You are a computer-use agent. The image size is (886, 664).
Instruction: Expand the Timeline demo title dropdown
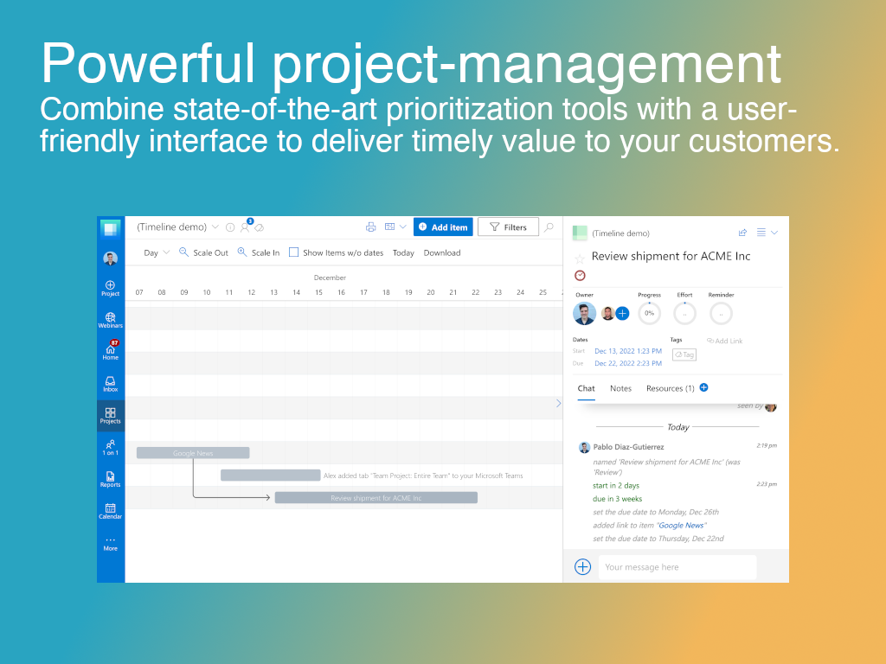[214, 227]
